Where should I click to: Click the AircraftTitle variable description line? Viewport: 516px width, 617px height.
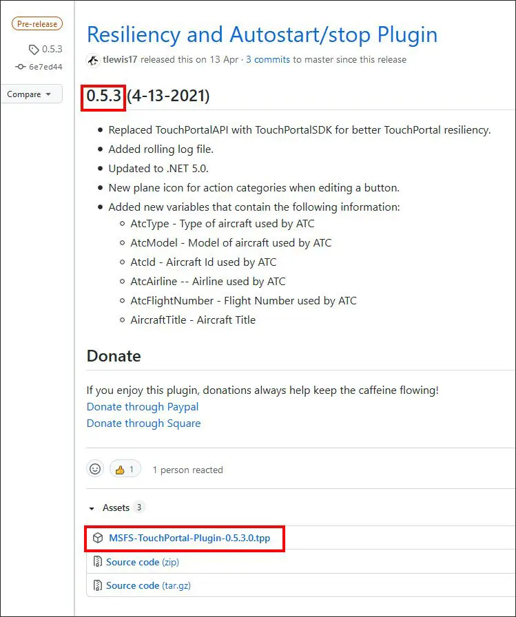[193, 320]
